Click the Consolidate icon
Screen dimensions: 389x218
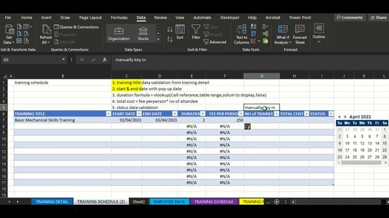(x=265, y=27)
